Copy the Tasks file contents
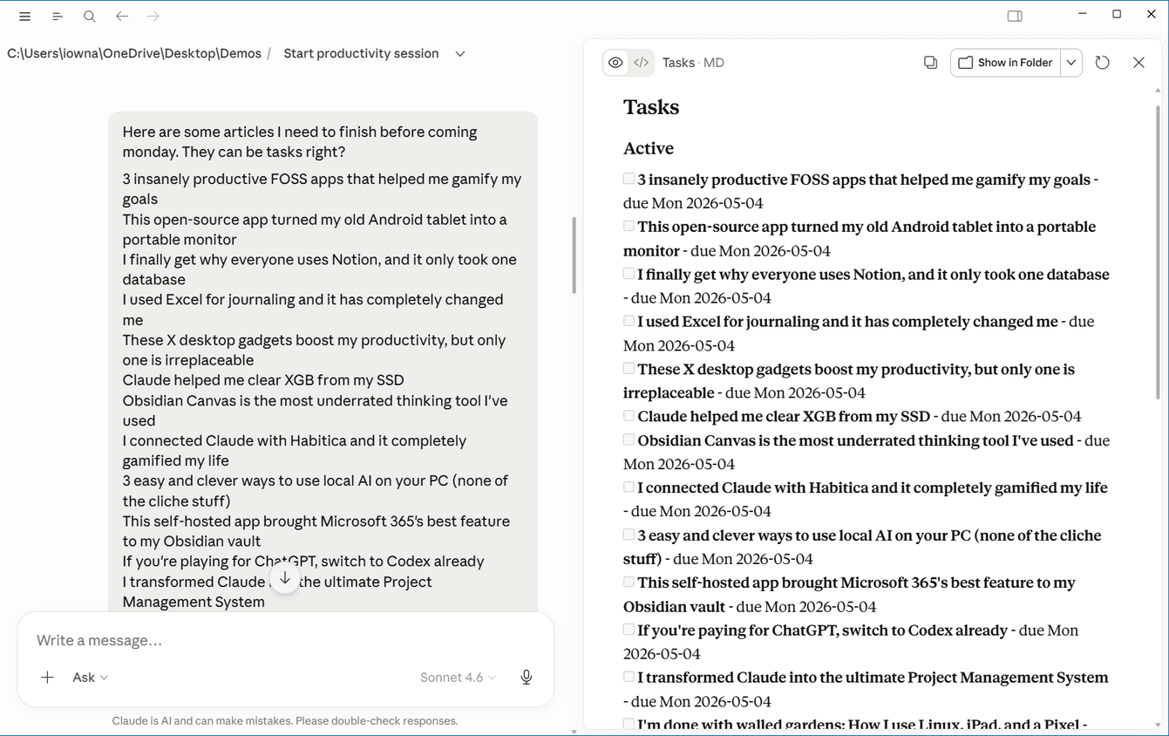 click(931, 63)
